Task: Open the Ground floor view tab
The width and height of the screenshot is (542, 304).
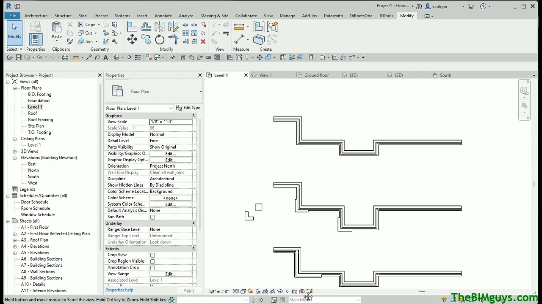Action: [x=317, y=75]
